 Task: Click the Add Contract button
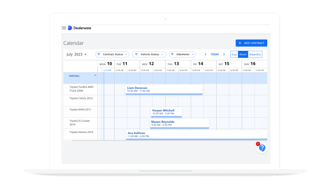tap(251, 43)
